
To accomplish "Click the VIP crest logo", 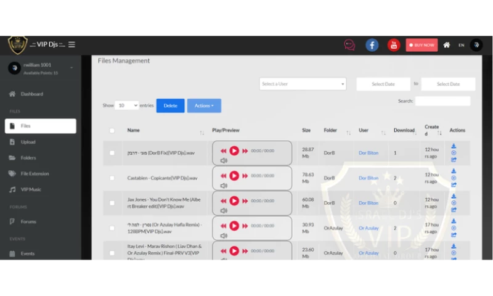I will [17, 44].
